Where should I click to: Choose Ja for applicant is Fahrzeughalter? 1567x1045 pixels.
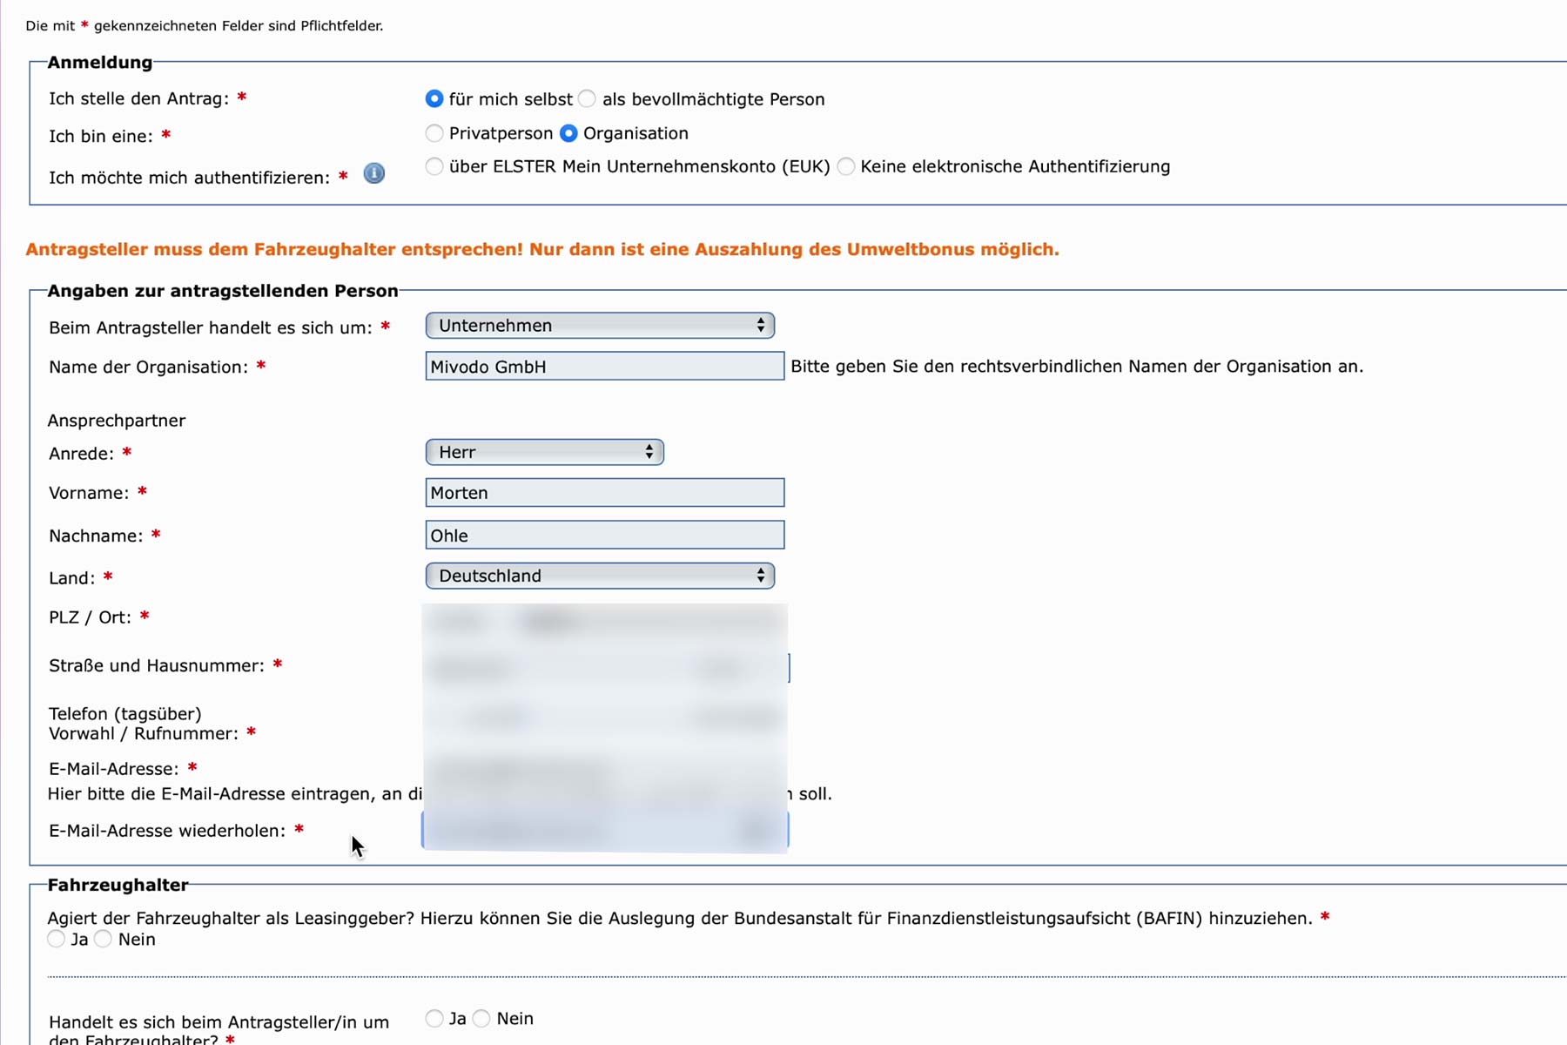click(434, 1018)
